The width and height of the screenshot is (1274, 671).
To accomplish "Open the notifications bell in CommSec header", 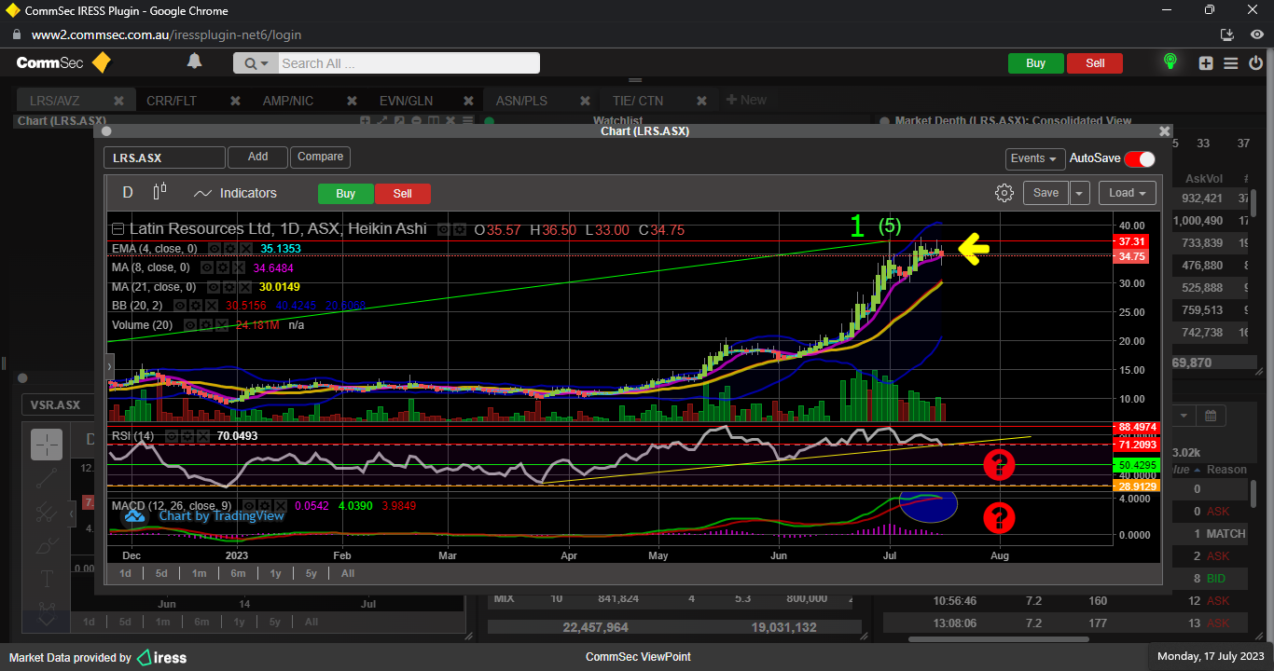I will click(x=194, y=62).
